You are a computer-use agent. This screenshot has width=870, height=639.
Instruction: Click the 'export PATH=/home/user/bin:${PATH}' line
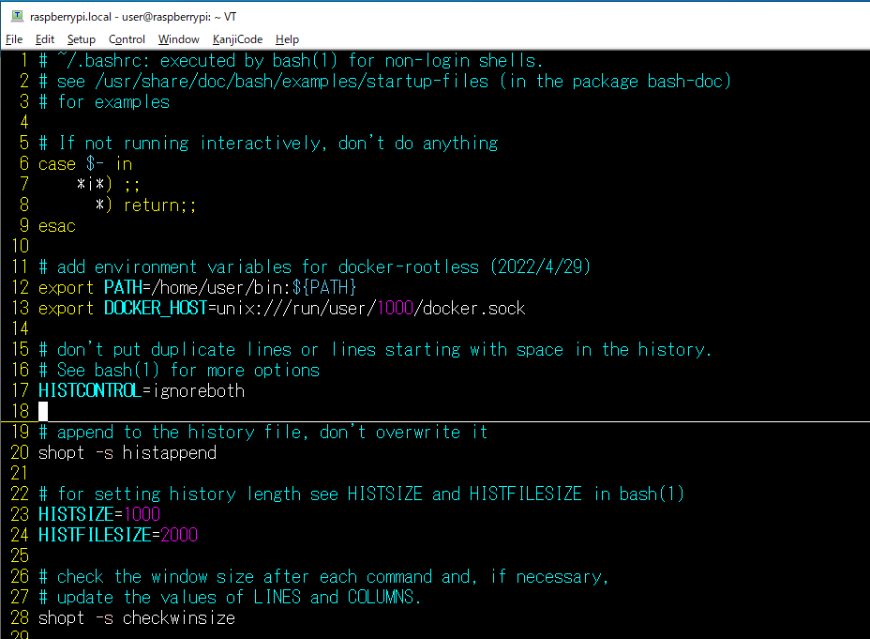pyautogui.click(x=197, y=287)
